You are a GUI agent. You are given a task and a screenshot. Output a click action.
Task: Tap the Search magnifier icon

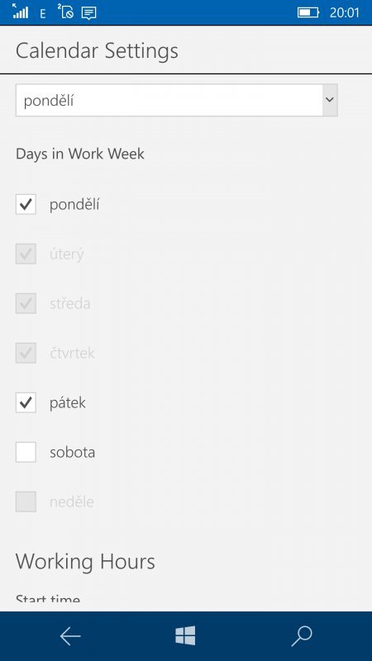tap(302, 636)
